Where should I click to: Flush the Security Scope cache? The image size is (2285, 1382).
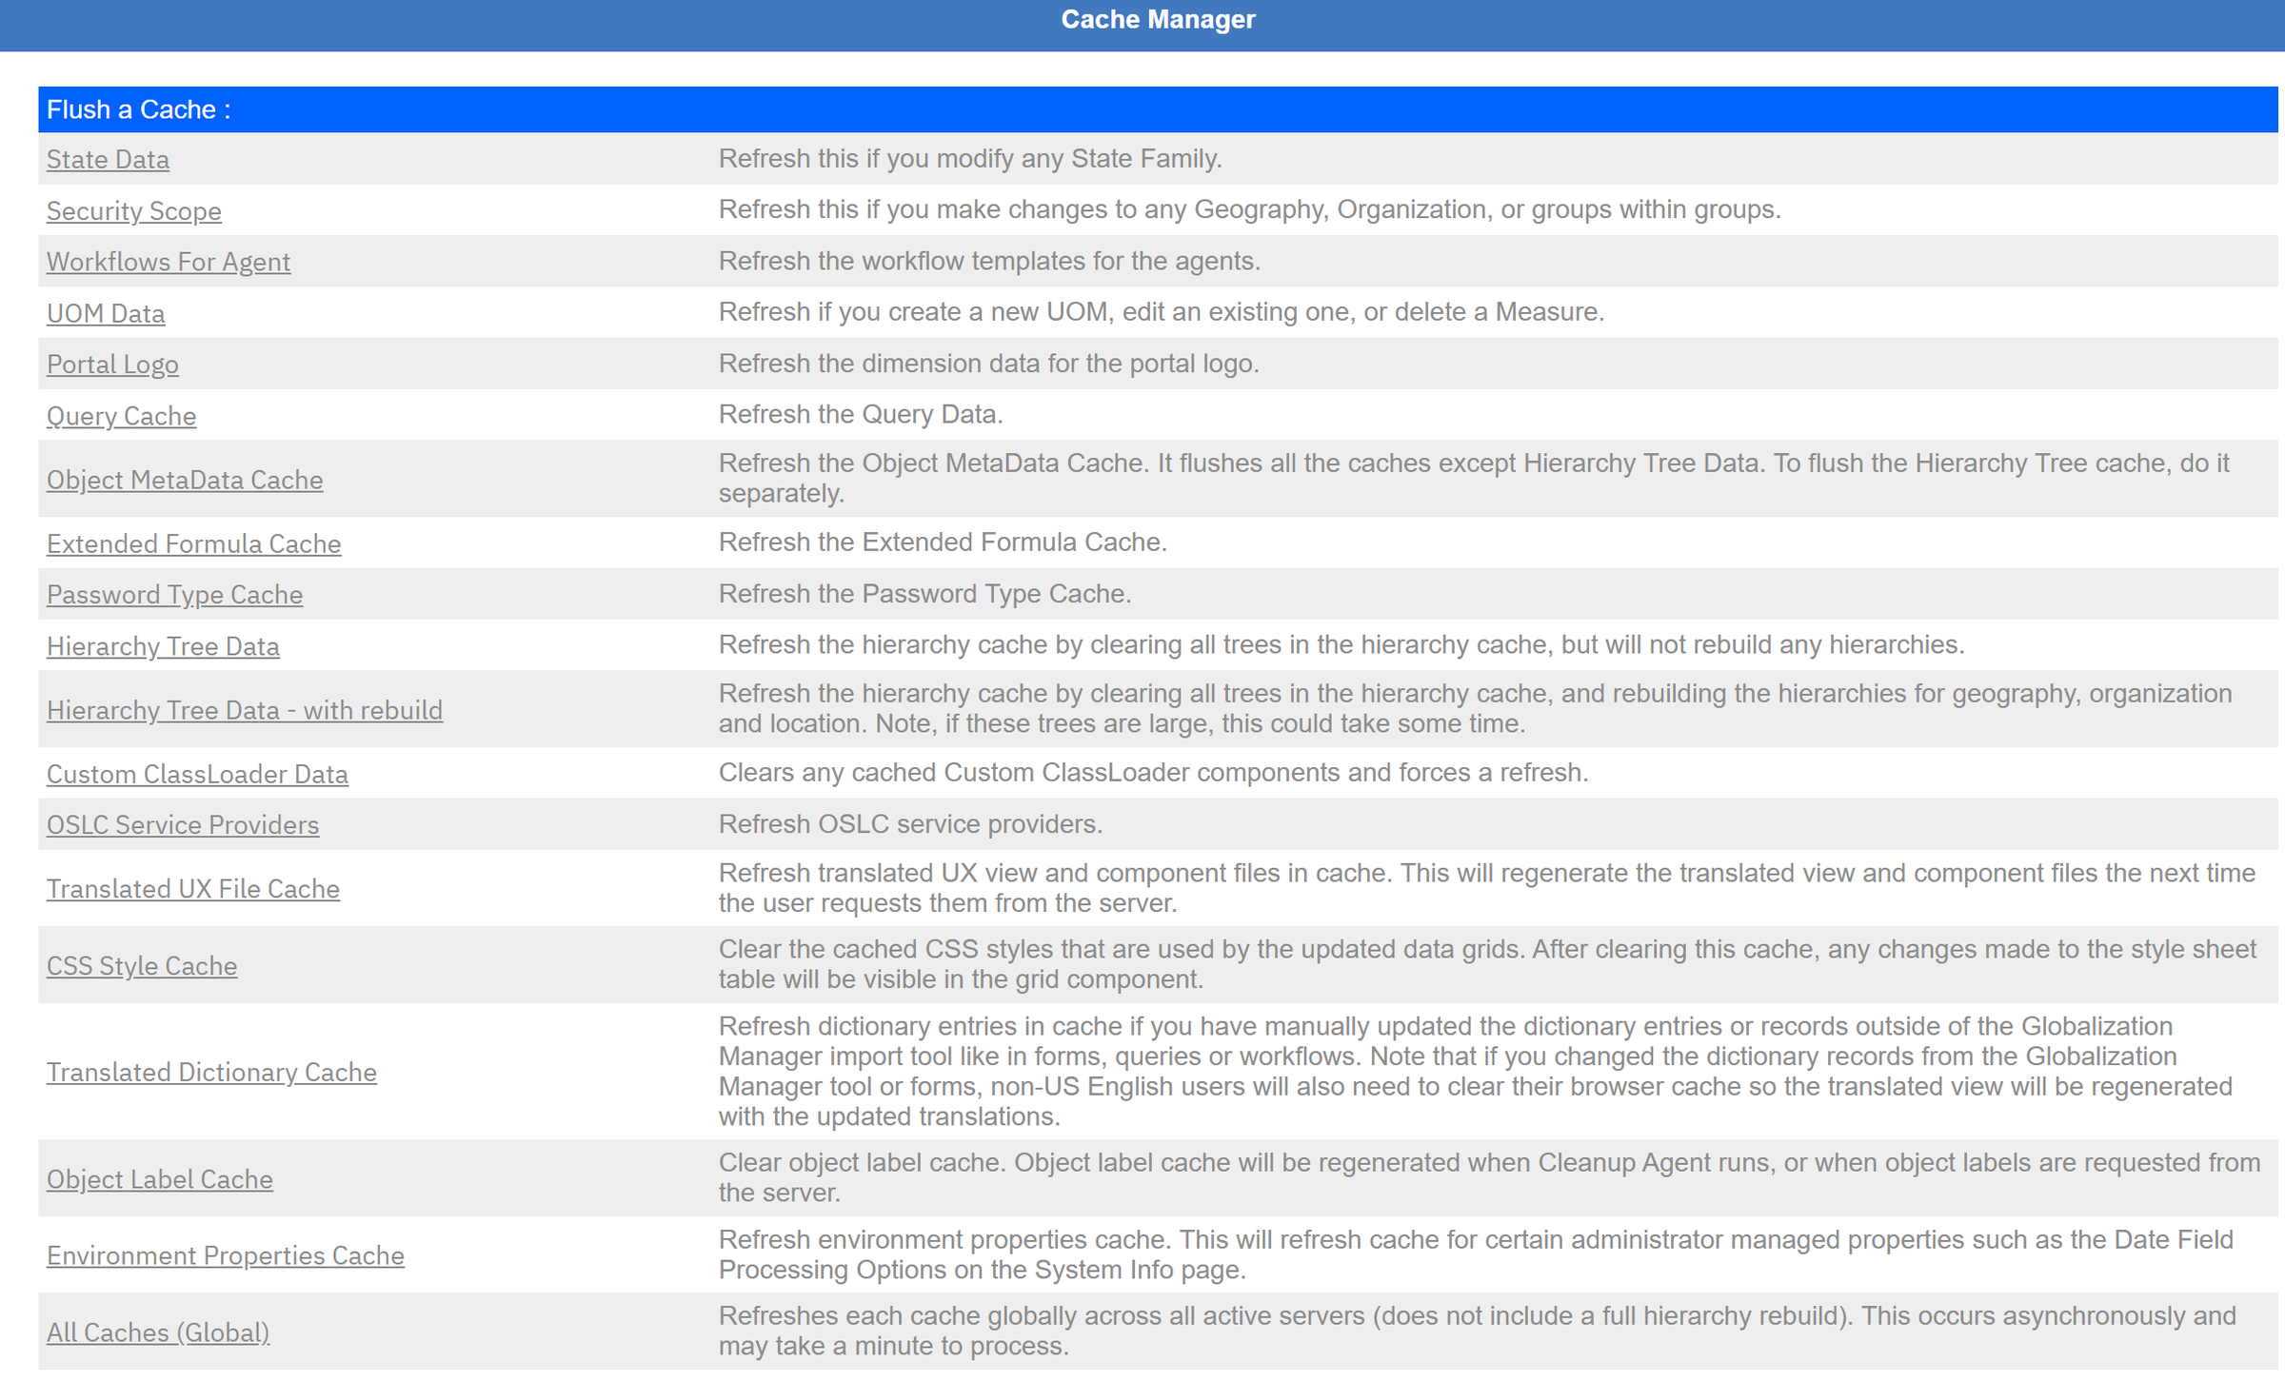[x=134, y=210]
